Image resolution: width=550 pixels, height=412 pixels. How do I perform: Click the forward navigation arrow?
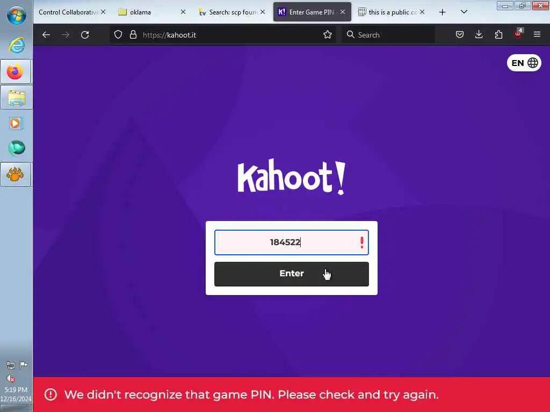[66, 35]
